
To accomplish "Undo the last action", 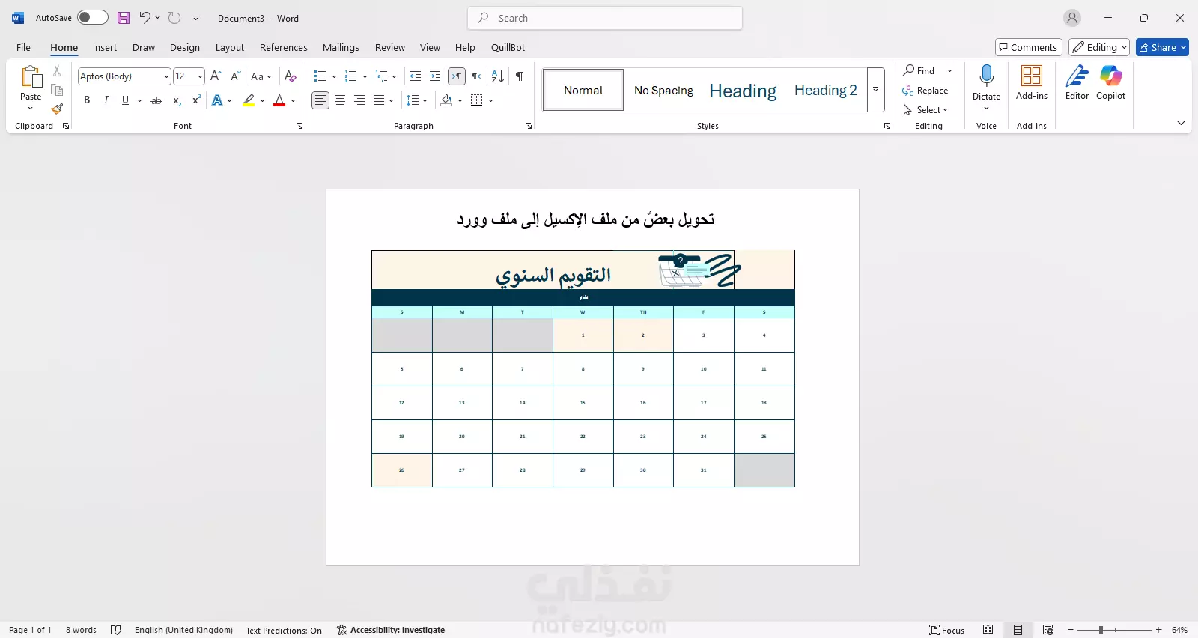I will click(145, 18).
